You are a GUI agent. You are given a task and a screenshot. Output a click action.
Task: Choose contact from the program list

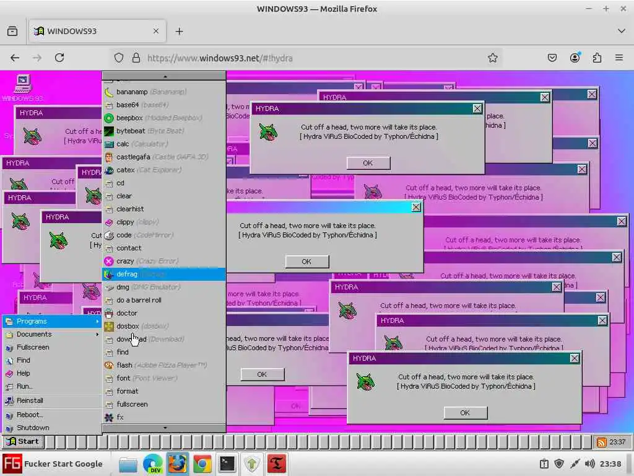coord(163,248)
